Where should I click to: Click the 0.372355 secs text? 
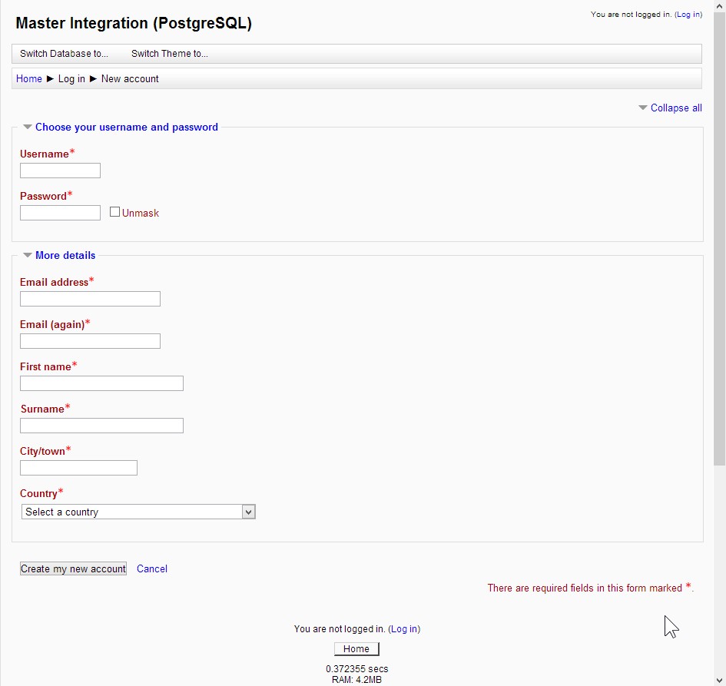357,669
